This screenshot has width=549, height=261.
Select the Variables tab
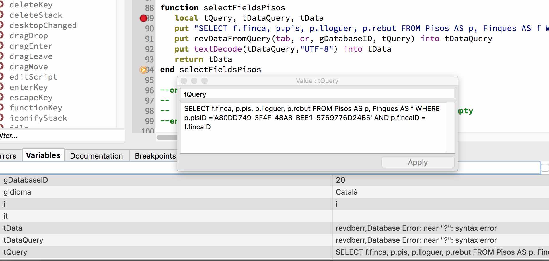click(43, 155)
